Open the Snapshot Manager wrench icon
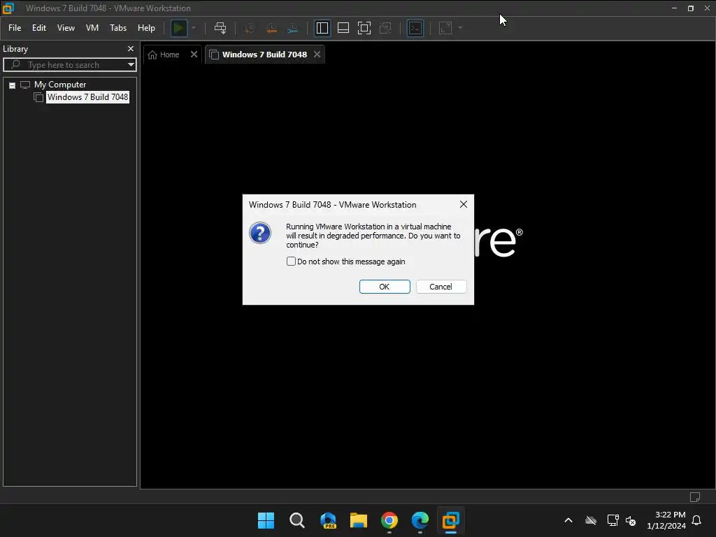716x537 pixels. [293, 28]
